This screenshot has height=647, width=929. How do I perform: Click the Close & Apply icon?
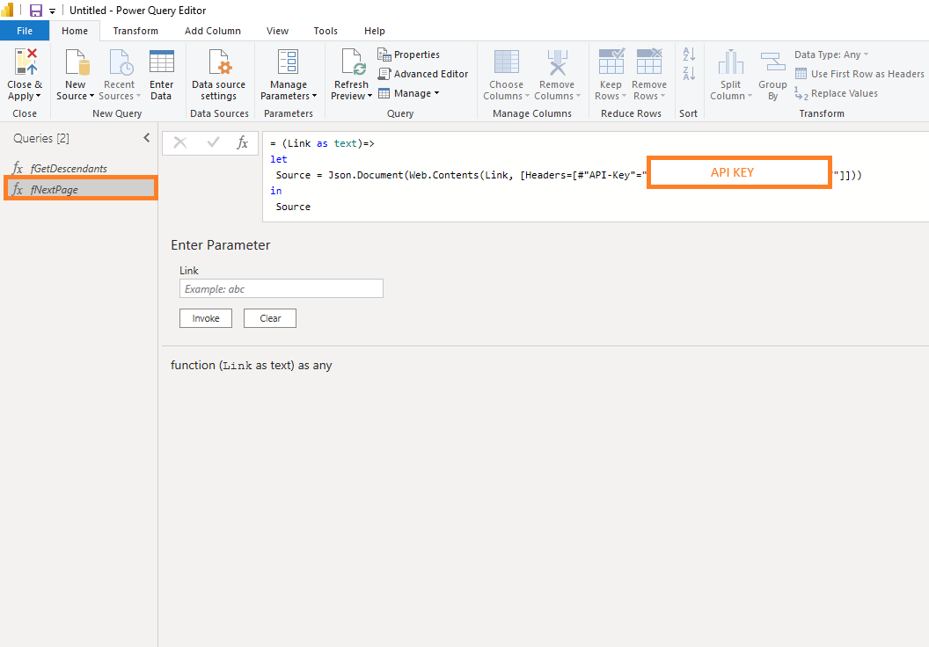[25, 63]
